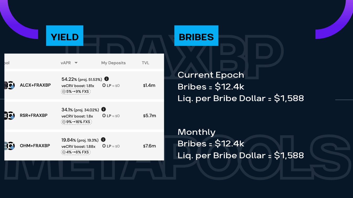Screen dimensions: 353x198
Task: Open info icon beside 19.84% vAPR
Action: [103, 140]
